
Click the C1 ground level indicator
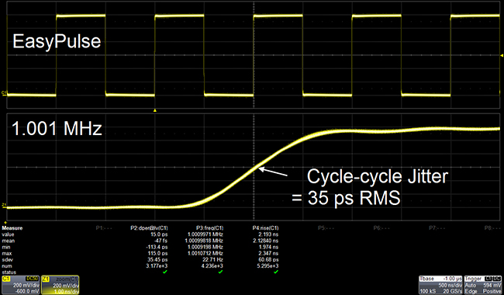click(4, 93)
